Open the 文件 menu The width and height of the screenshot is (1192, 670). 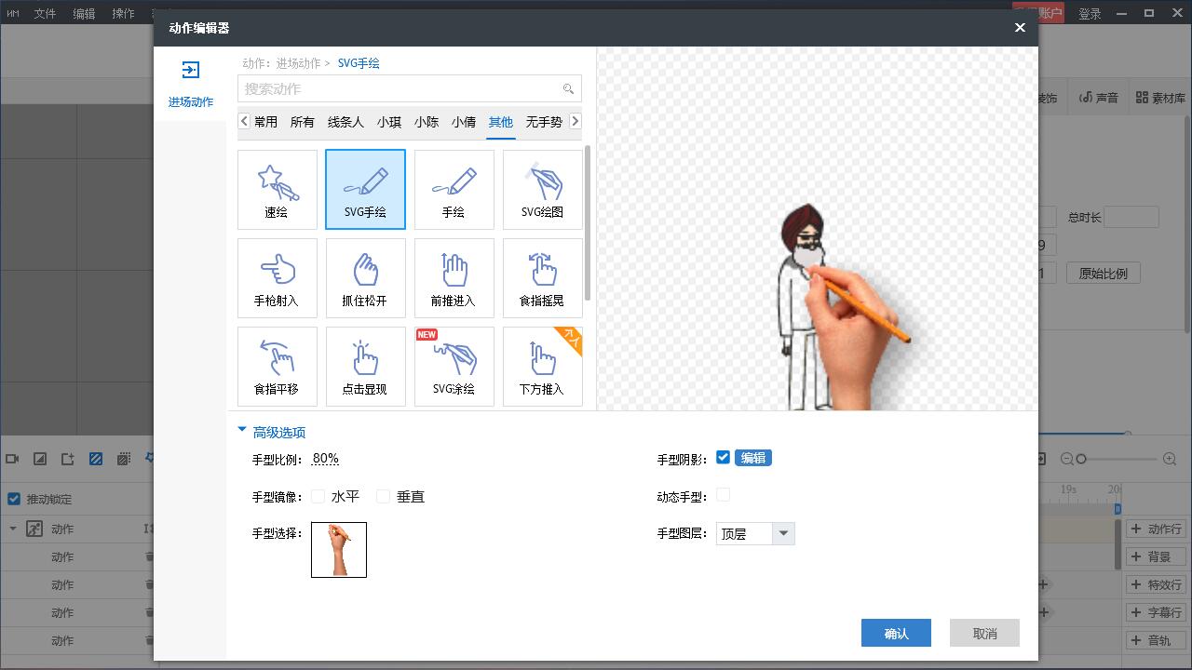(45, 13)
